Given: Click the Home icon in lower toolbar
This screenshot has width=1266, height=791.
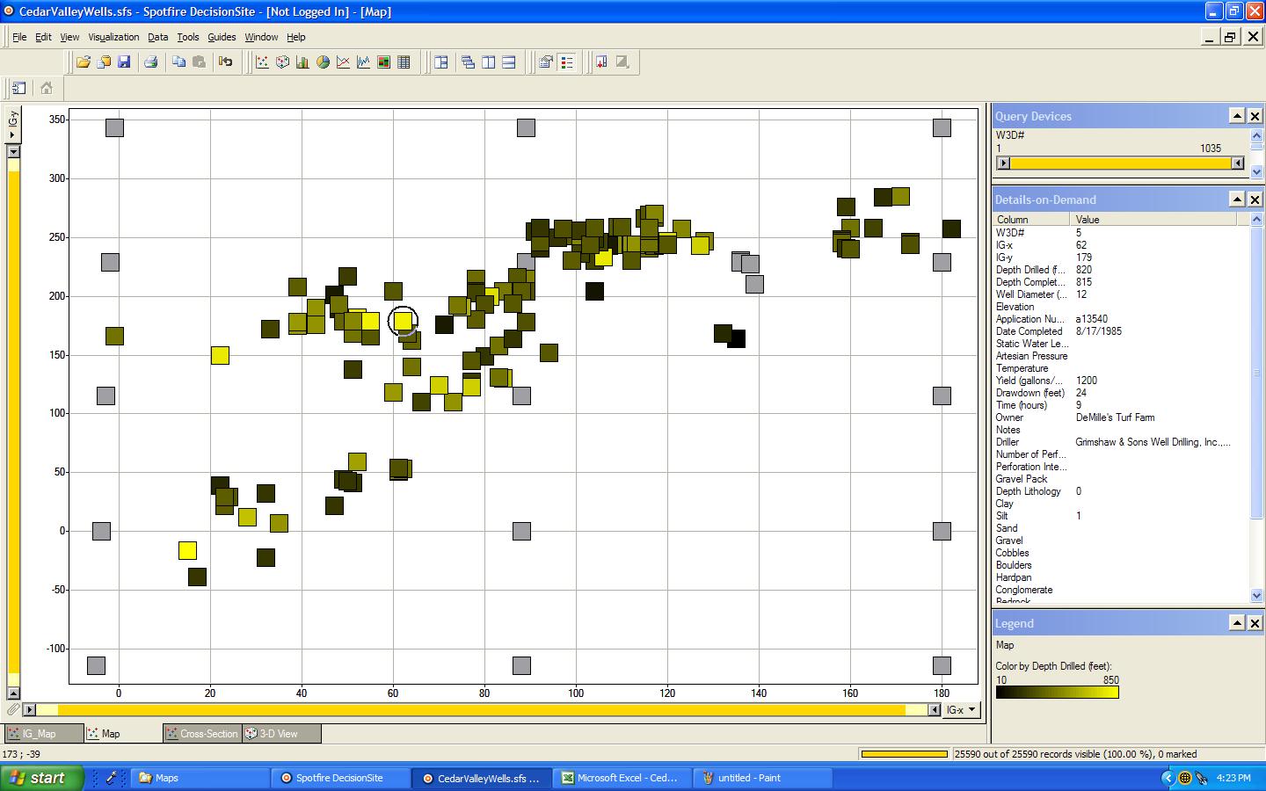Looking at the screenshot, I should [x=47, y=88].
